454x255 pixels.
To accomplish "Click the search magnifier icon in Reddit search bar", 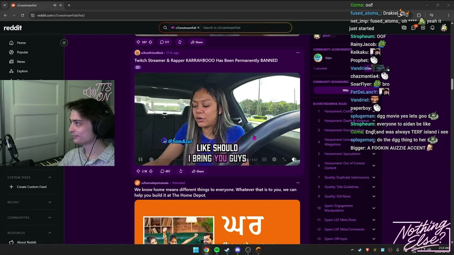I will (165, 28).
